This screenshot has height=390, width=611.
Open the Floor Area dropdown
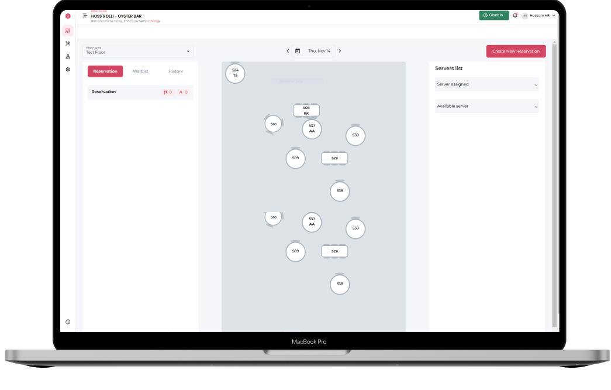coord(137,52)
